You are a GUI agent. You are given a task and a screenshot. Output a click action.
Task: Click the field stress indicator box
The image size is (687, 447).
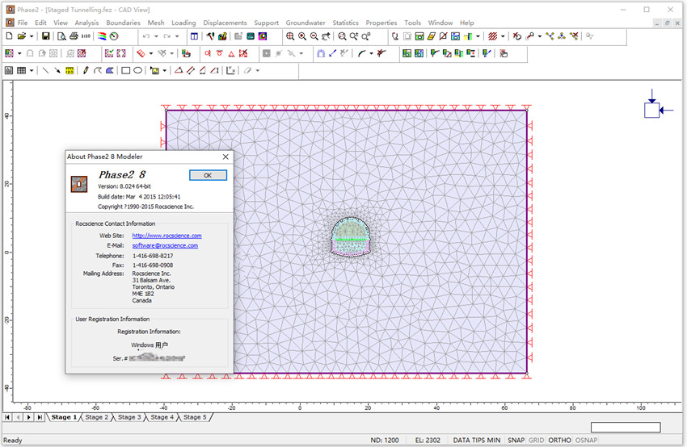652,111
